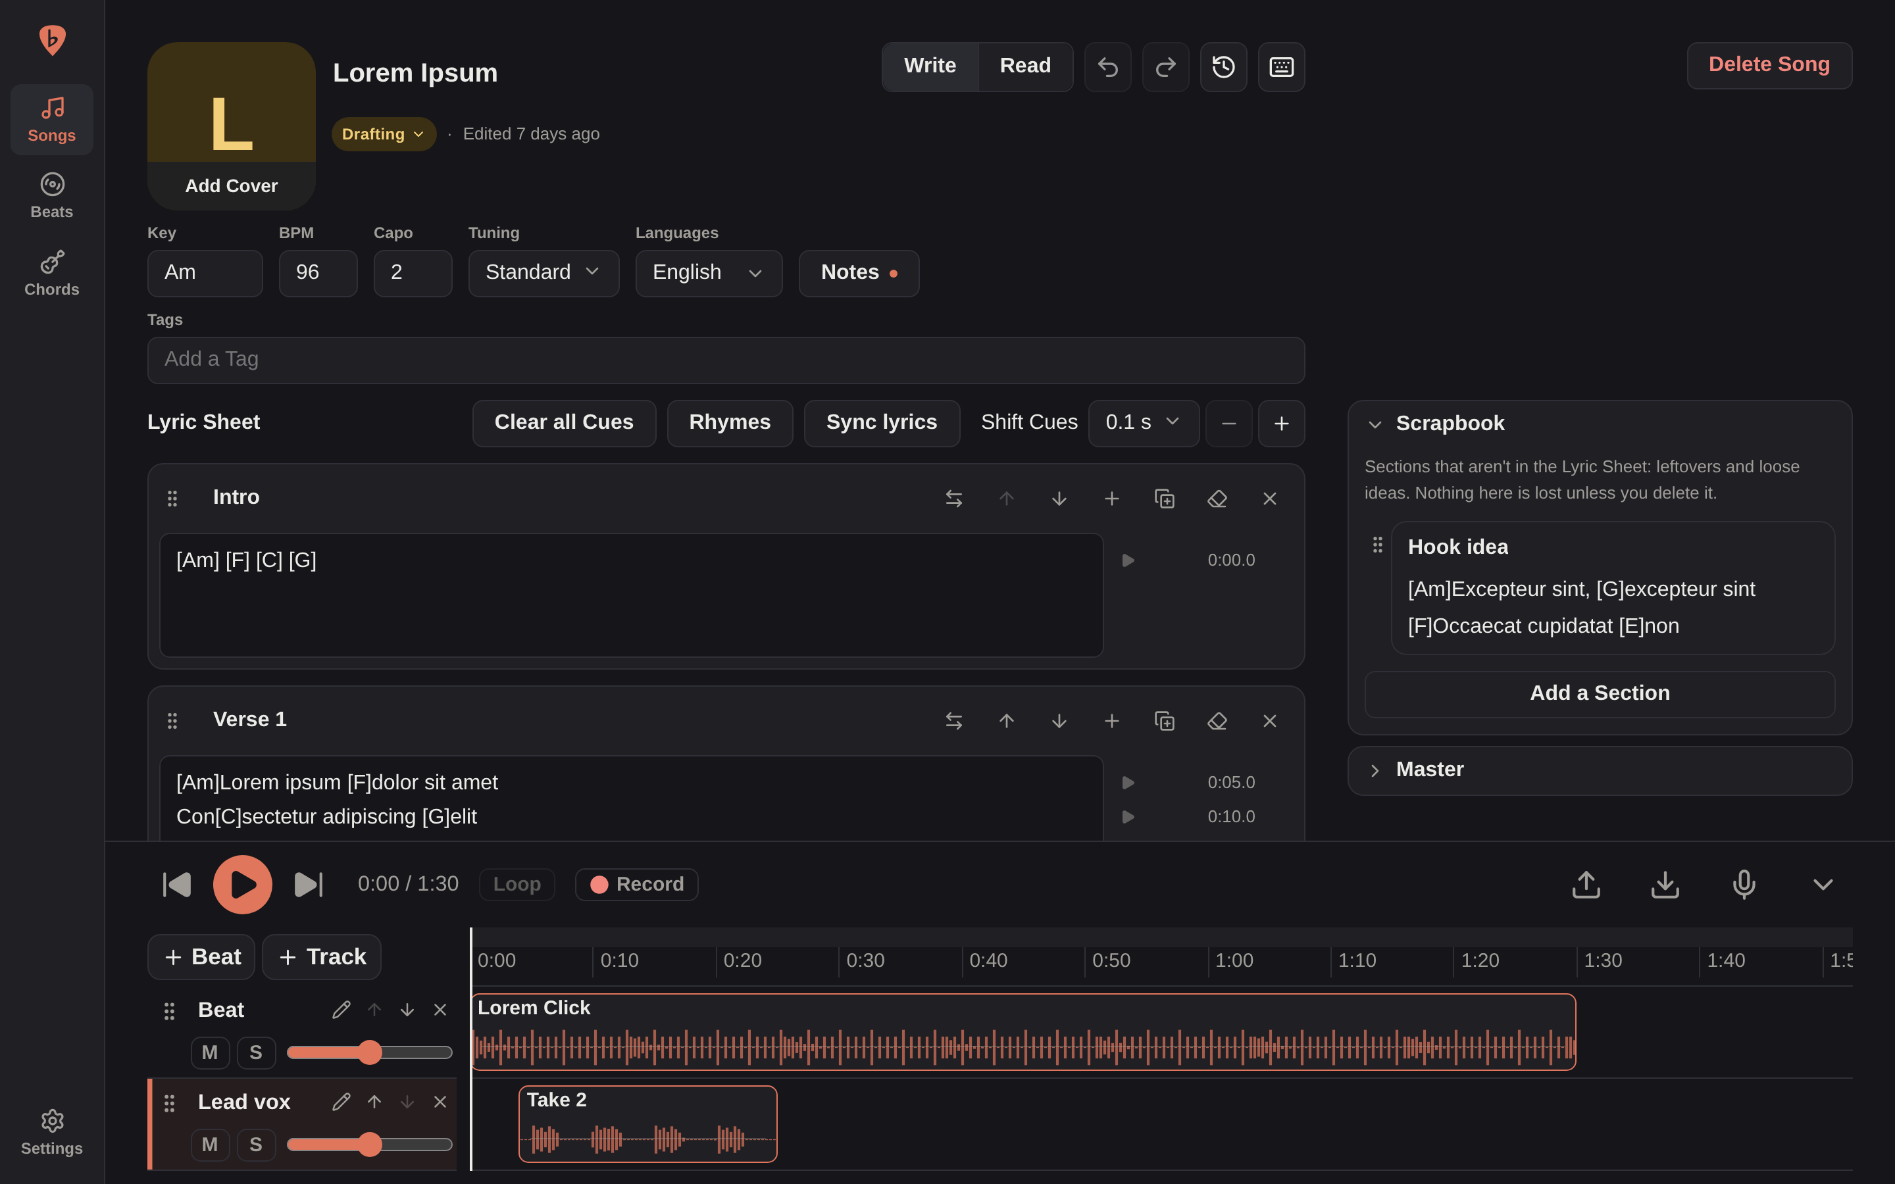1895x1184 pixels.
Task: Open the Tuning Standard dropdown
Action: coord(543,273)
